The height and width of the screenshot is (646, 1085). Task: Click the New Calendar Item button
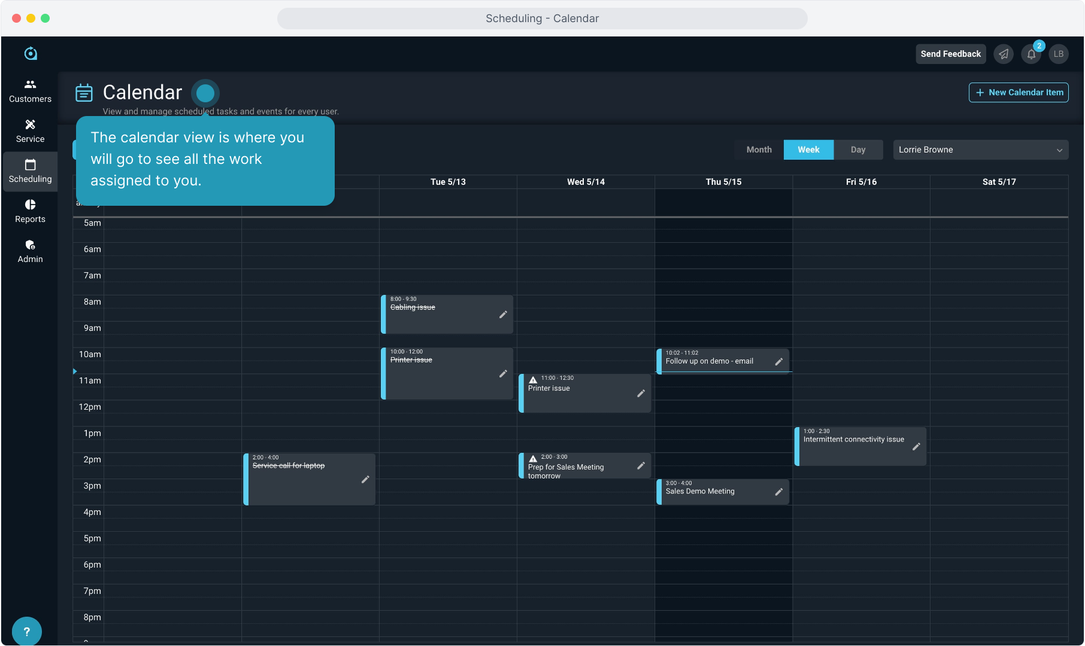(x=1019, y=92)
